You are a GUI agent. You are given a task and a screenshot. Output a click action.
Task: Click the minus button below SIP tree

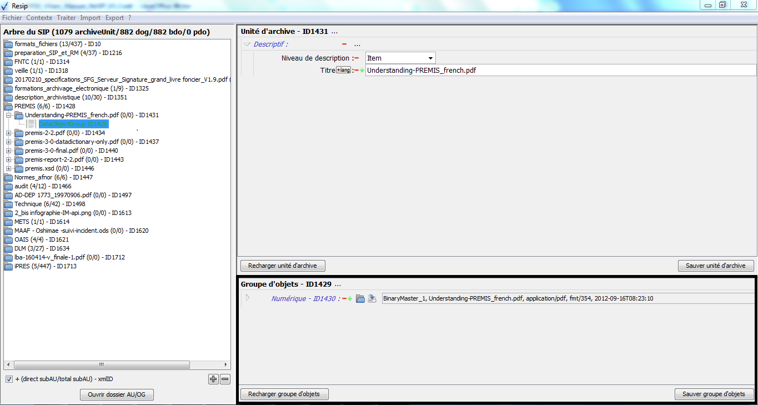click(x=225, y=379)
